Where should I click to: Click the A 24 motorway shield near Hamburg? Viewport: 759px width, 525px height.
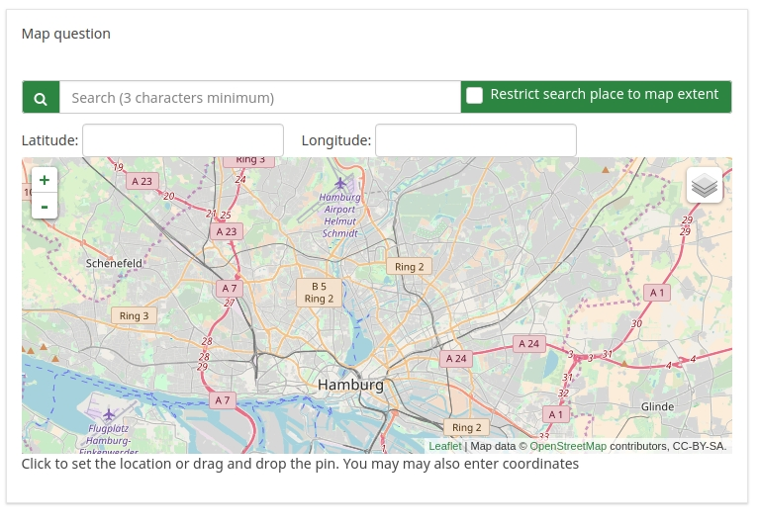455,359
